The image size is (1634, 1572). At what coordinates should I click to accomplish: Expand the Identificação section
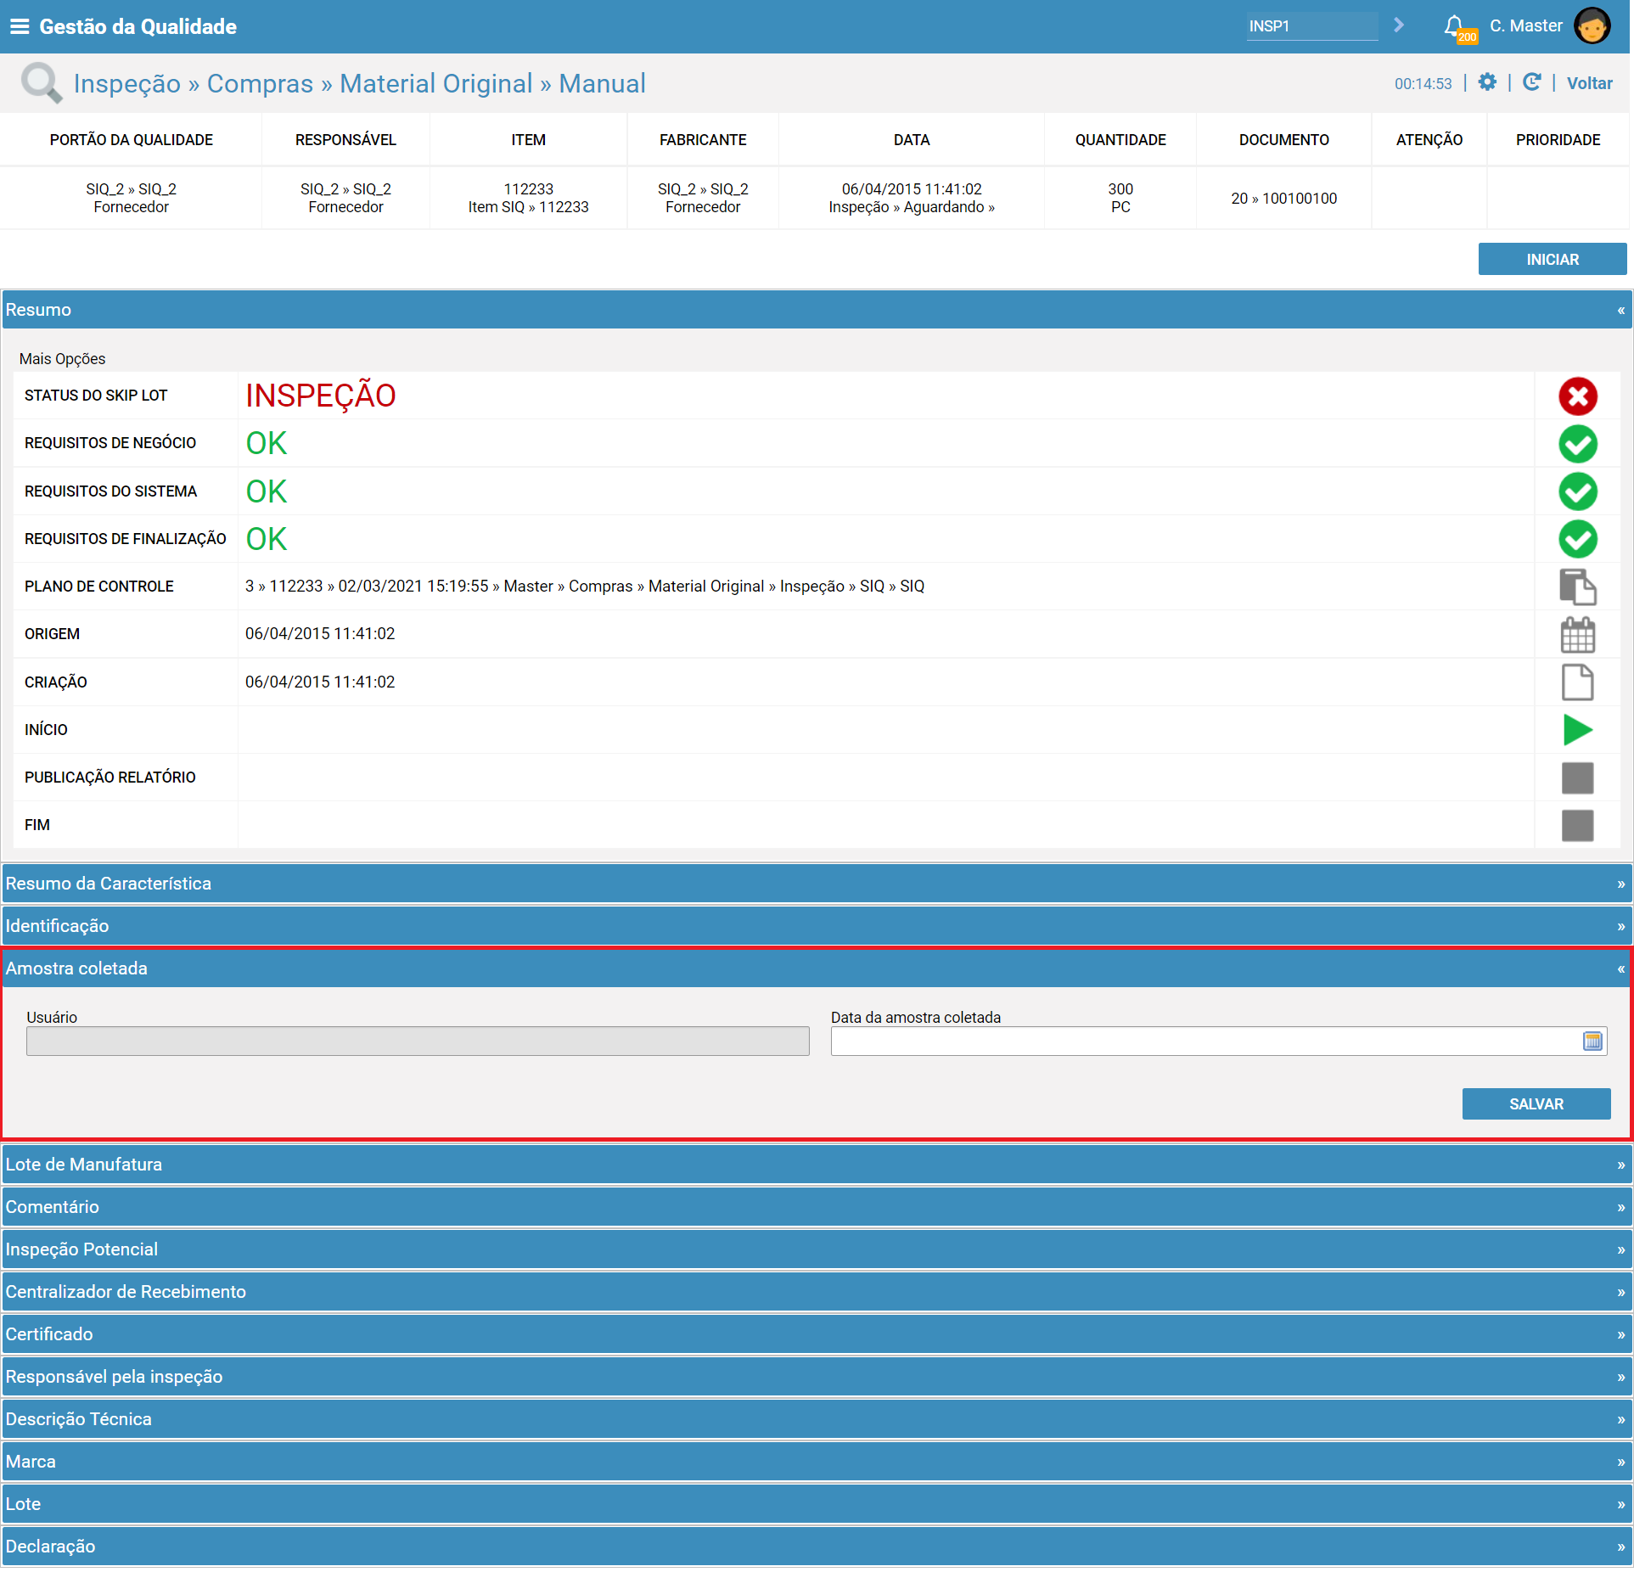click(817, 926)
